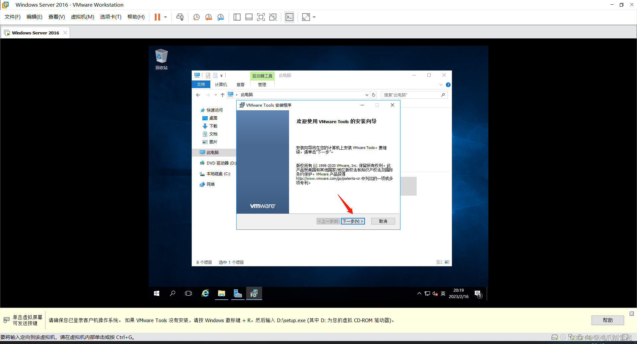Click the Explorer address bar 此电脑
Screen dimensions: 637x344
pos(247,95)
